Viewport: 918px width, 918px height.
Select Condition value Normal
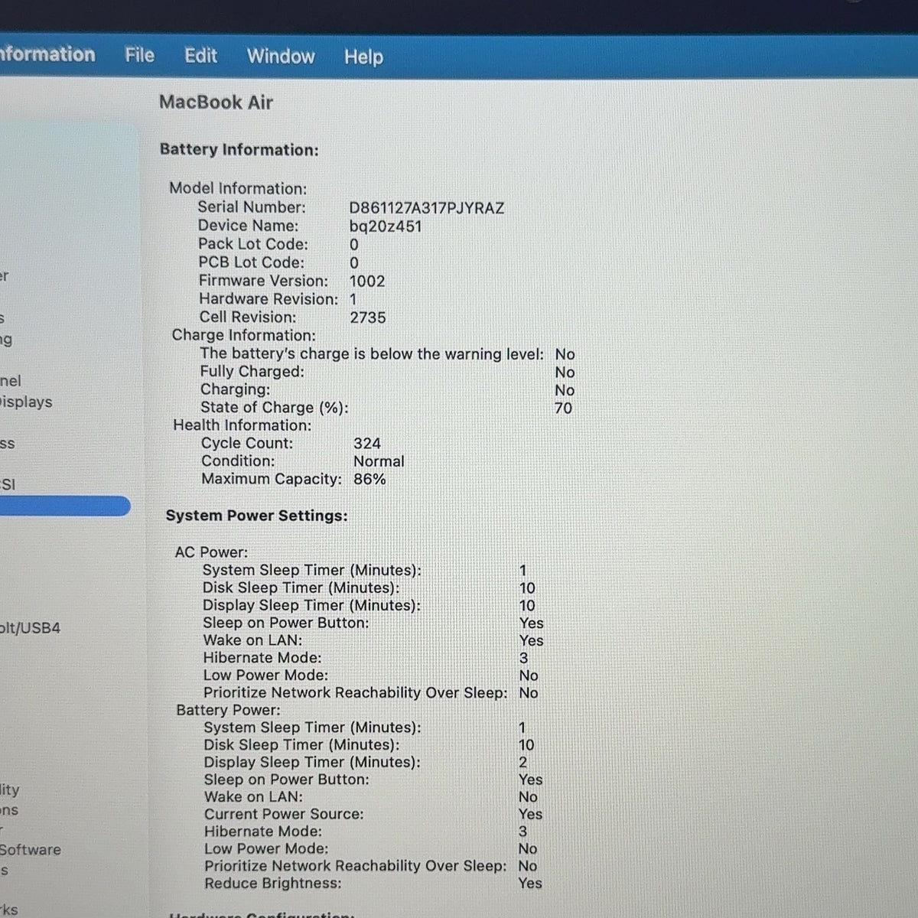click(379, 461)
